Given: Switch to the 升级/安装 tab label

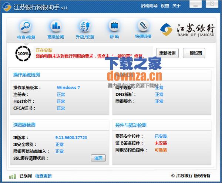Looking at the screenshot, I should click(85, 37).
